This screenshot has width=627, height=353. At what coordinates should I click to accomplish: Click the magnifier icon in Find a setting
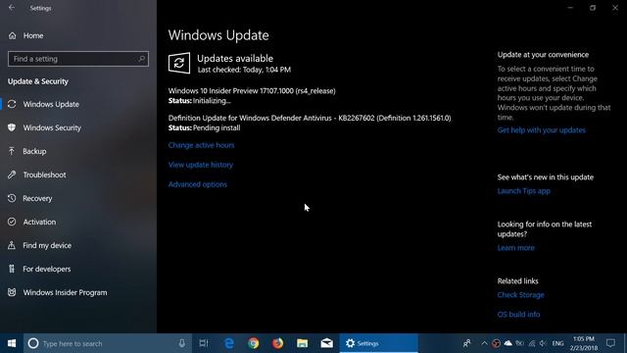[141, 59]
